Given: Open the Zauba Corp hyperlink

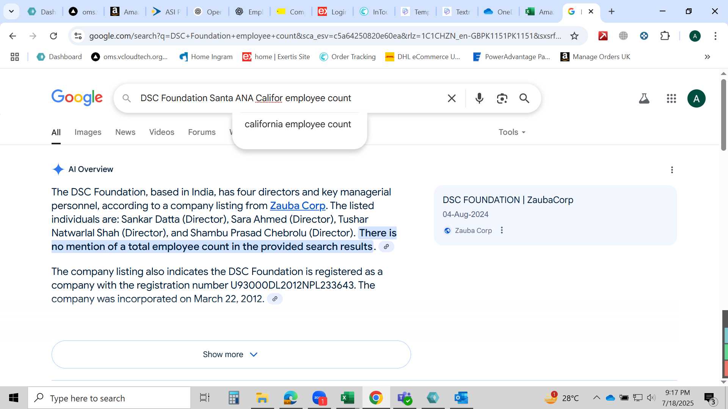Looking at the screenshot, I should pos(298,206).
